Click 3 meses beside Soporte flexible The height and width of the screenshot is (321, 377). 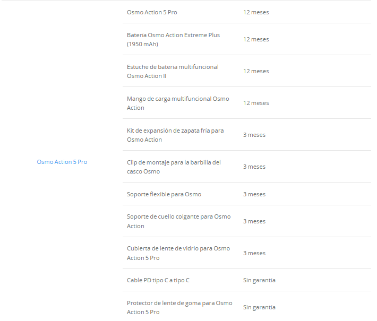[x=254, y=194]
